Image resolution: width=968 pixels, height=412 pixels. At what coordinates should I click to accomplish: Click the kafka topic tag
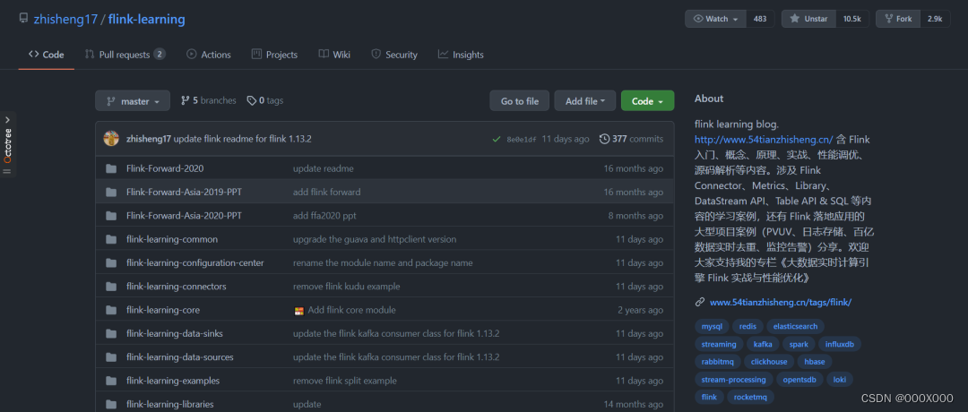click(x=763, y=344)
